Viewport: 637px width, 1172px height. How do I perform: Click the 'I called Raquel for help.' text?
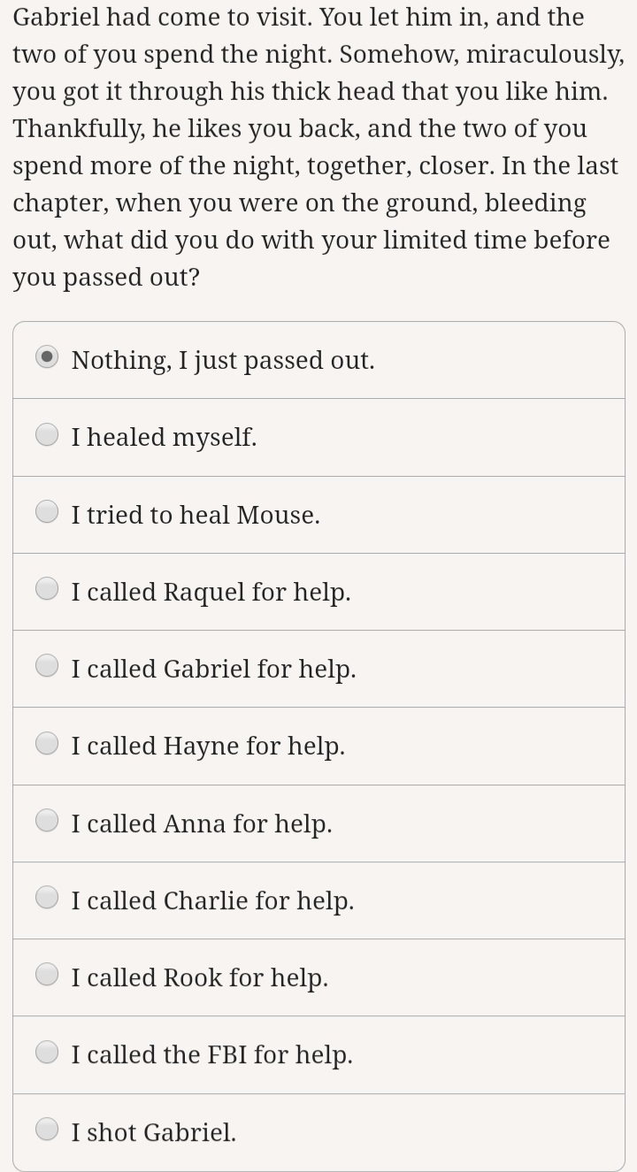[211, 592]
